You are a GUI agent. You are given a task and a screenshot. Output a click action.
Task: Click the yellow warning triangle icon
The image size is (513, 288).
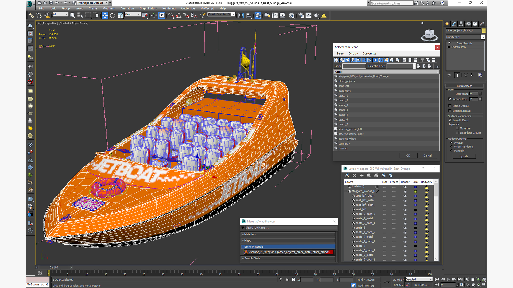(324, 15)
